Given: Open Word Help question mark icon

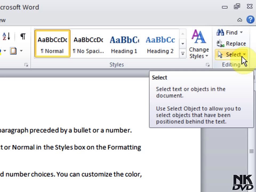Looking at the screenshot, I should coord(250,20).
